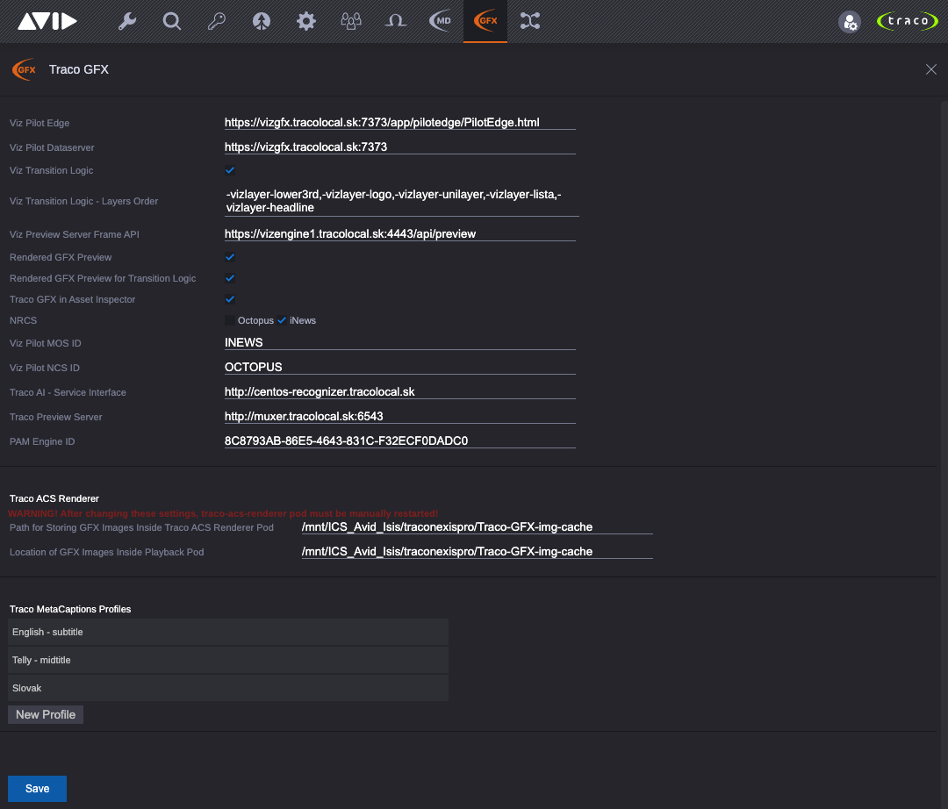The height and width of the screenshot is (809, 948).
Task: Edit the Viz Pilot Edge URL field
Action: [x=399, y=123]
